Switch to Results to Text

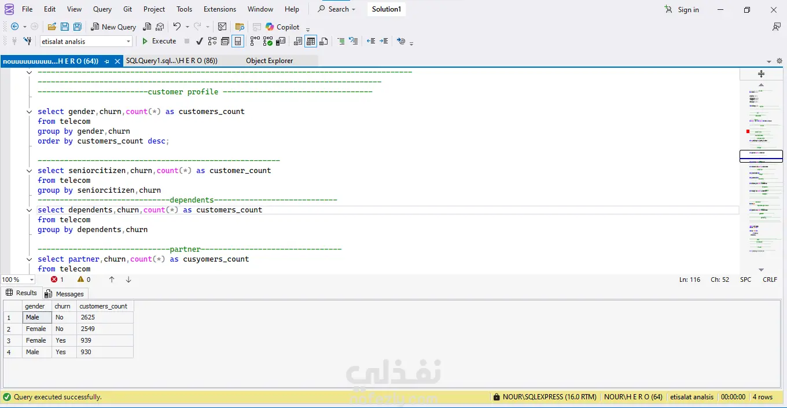click(298, 41)
